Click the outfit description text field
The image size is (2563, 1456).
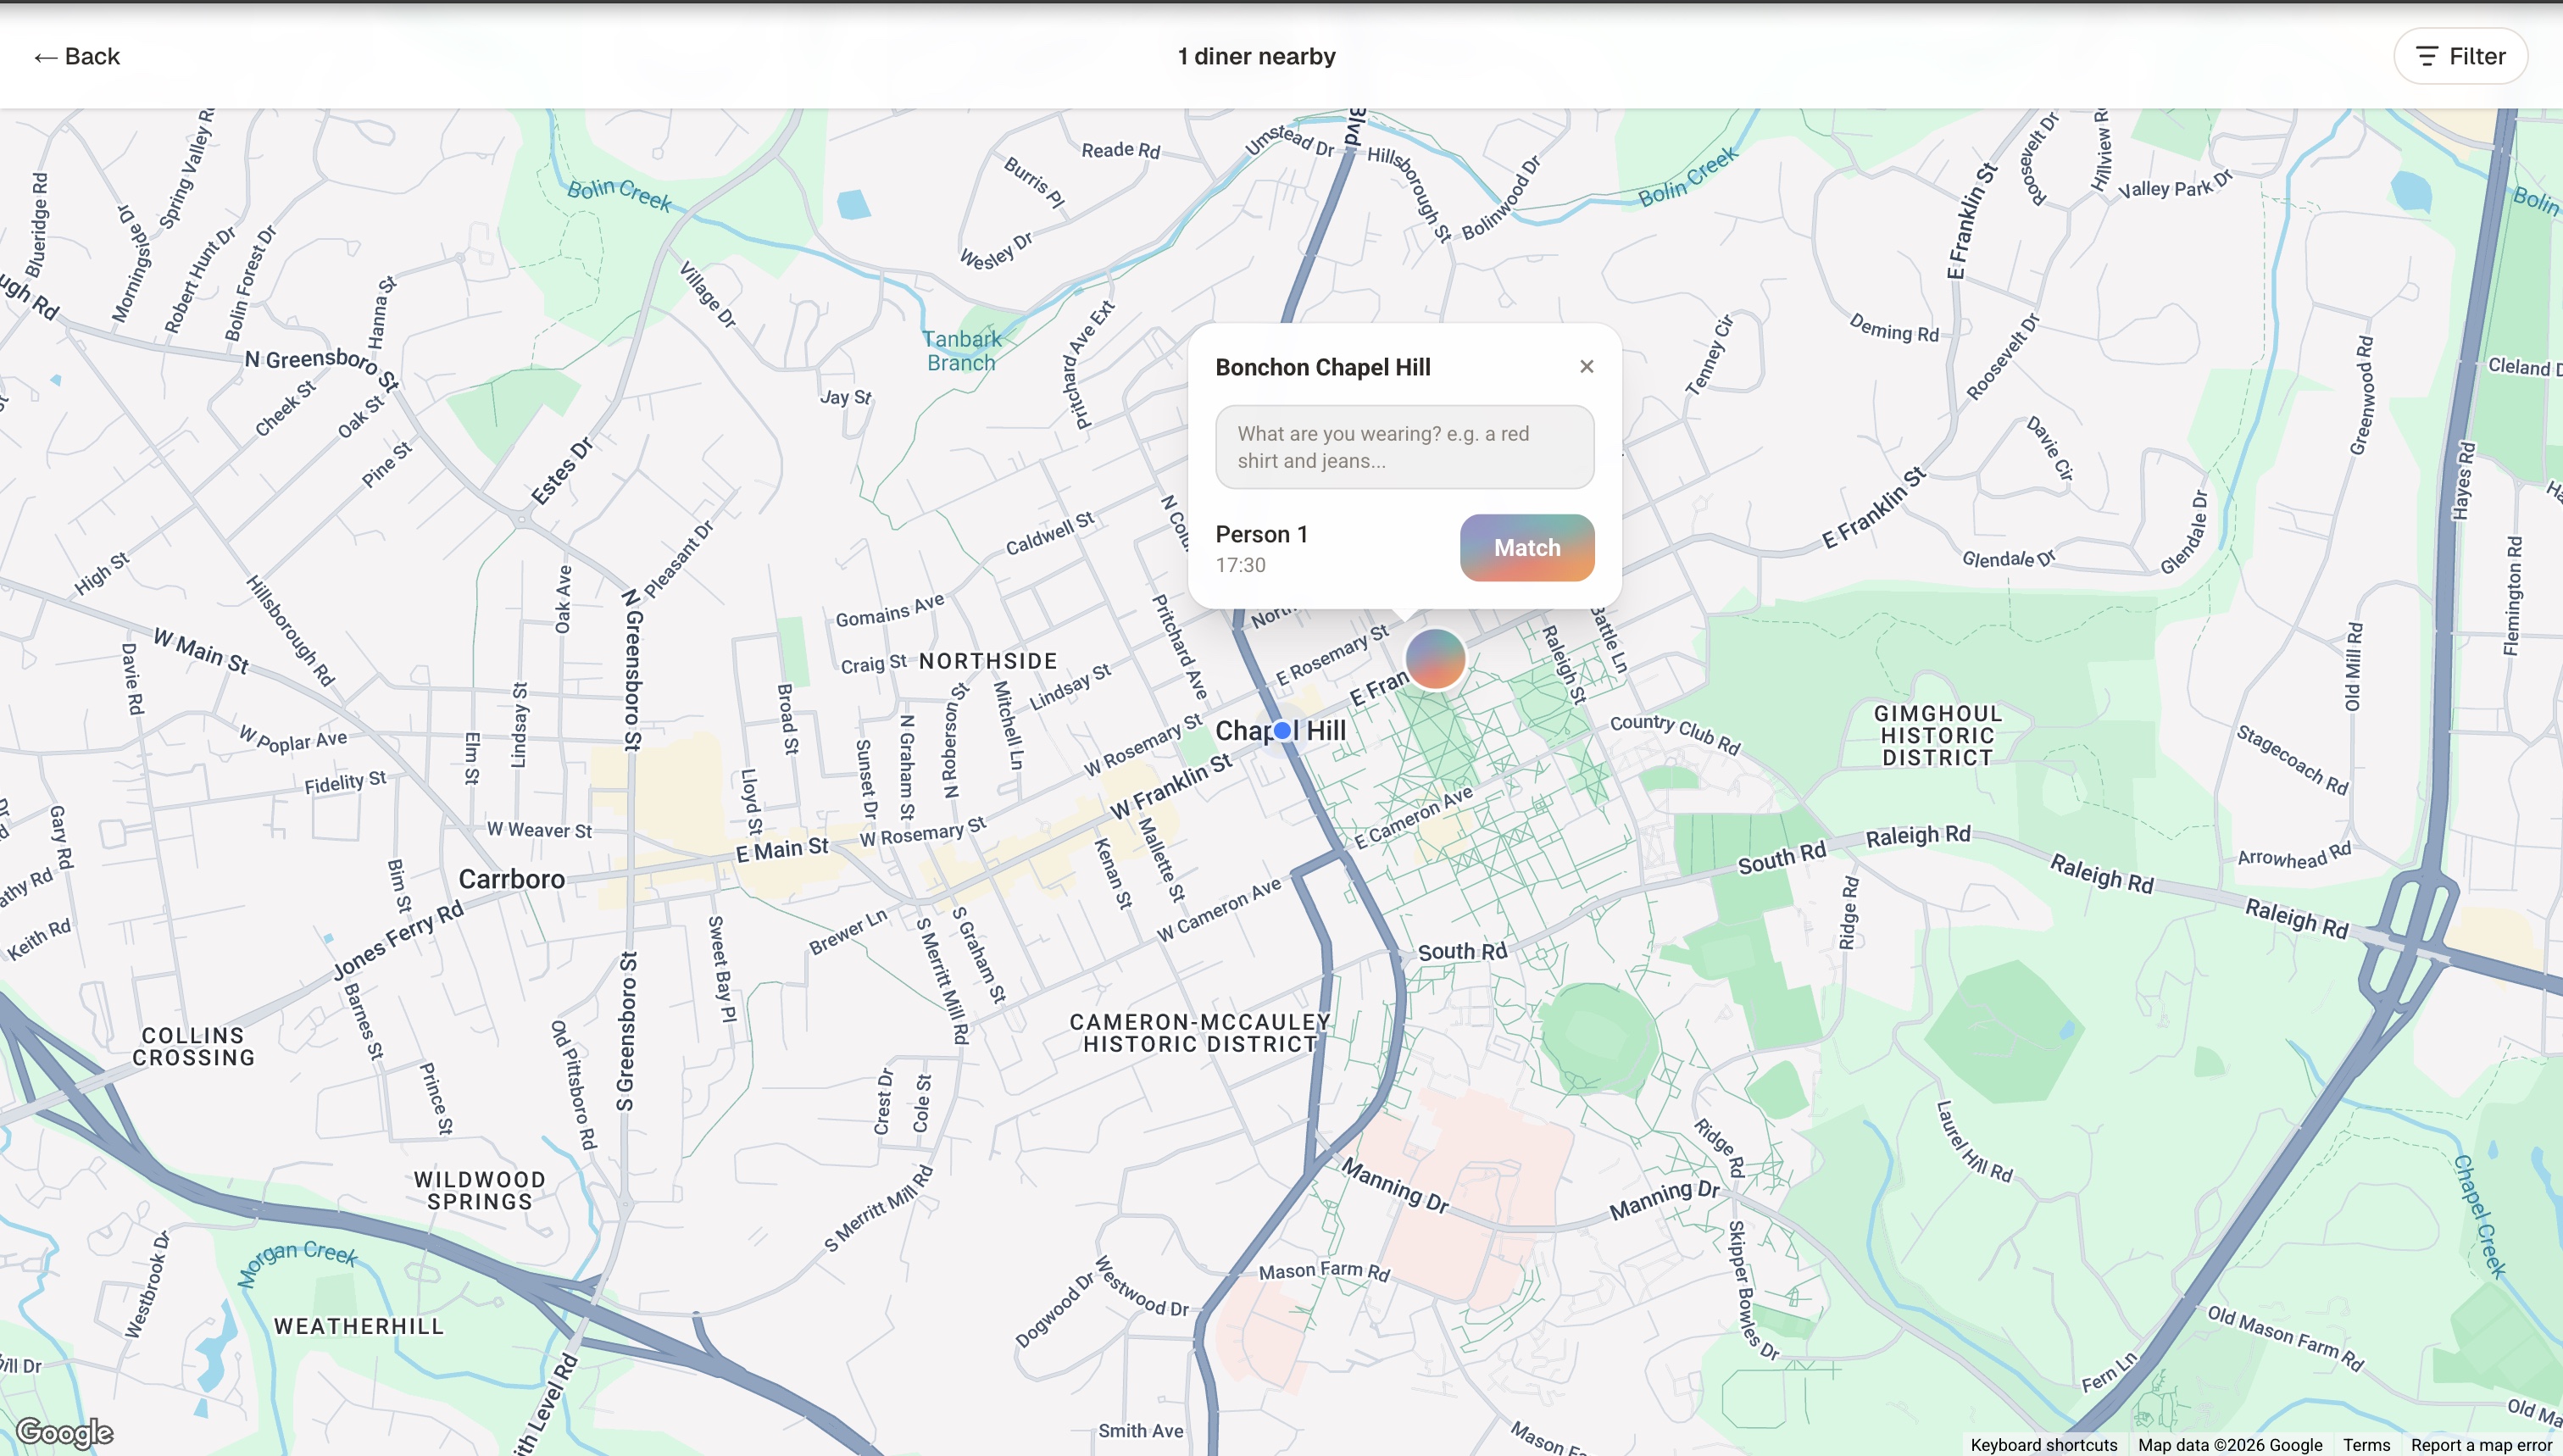[x=1404, y=447]
